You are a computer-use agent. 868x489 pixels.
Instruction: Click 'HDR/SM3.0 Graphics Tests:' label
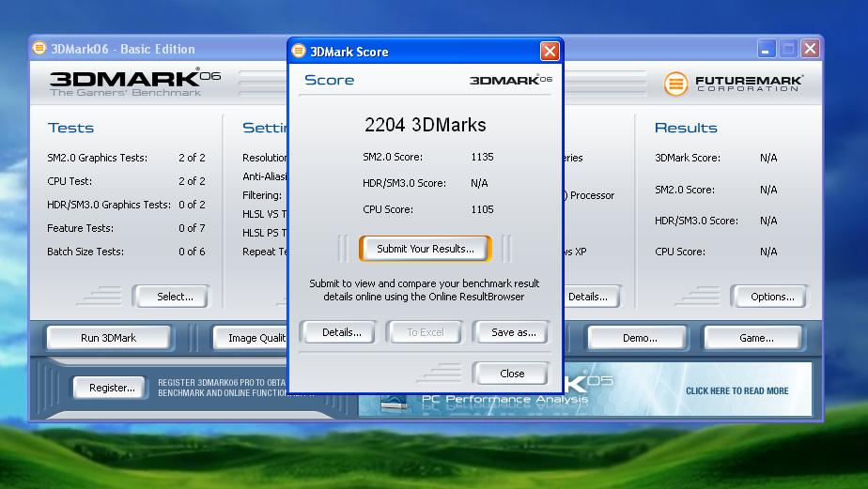point(109,205)
